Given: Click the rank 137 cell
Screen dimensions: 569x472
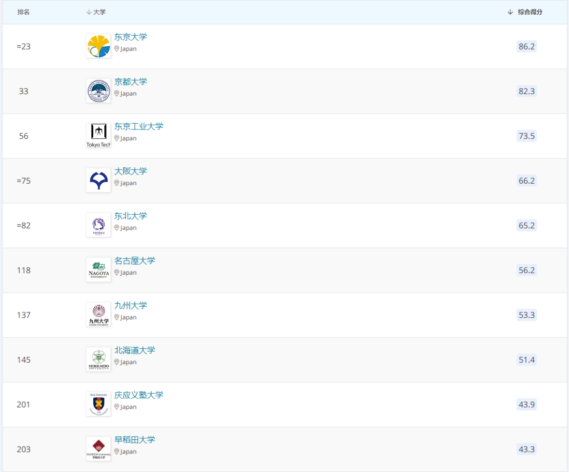Looking at the screenshot, I should click(x=24, y=315).
